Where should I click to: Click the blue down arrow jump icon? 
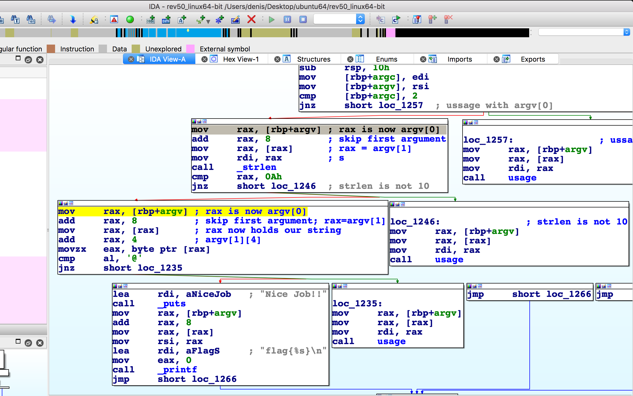coord(73,19)
